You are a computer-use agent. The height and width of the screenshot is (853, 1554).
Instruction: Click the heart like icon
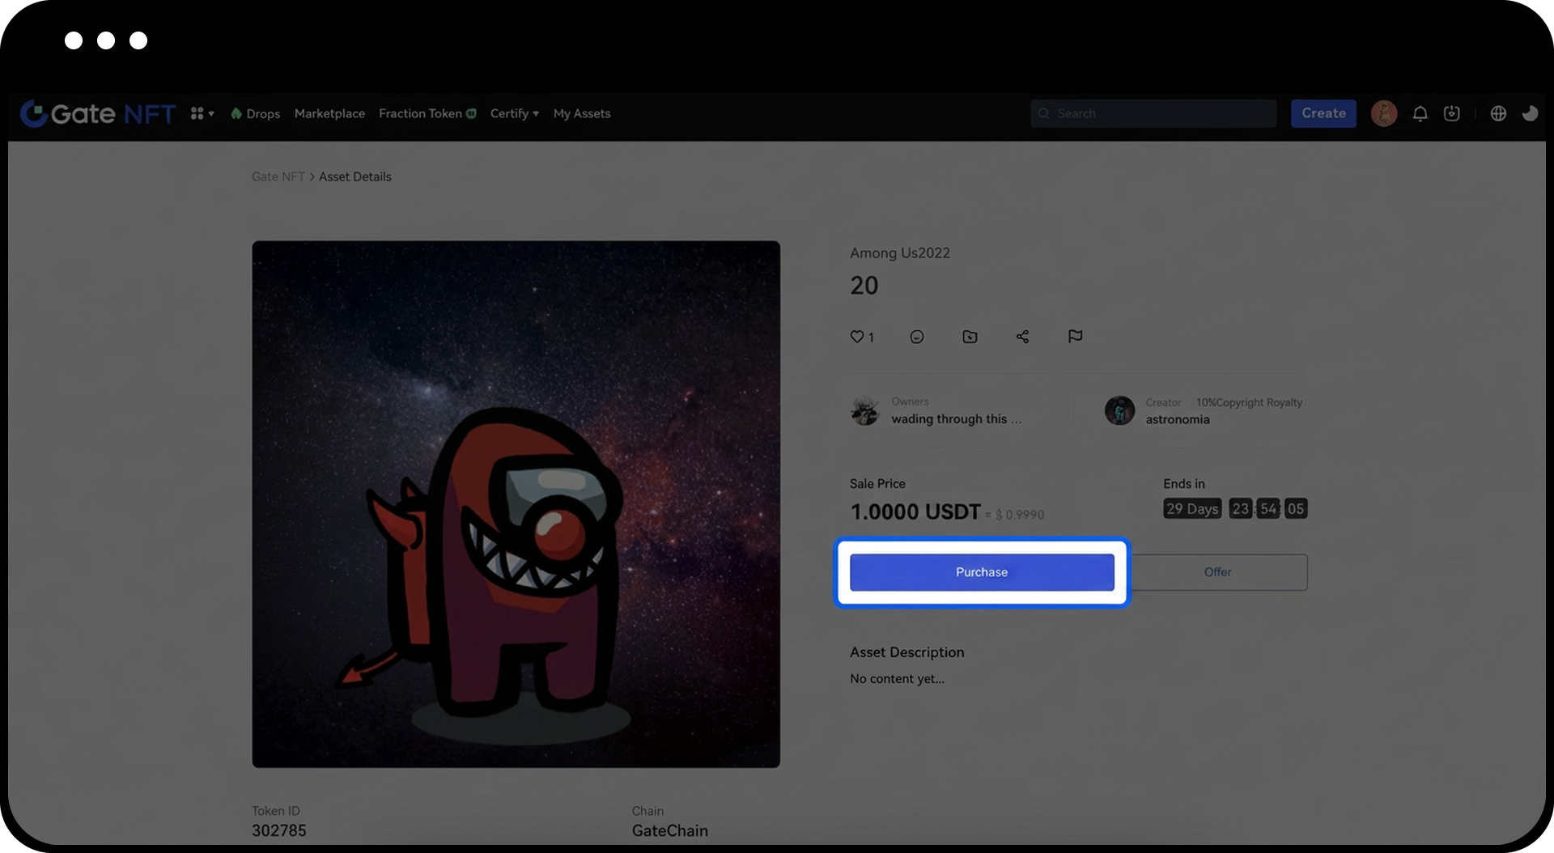tap(856, 337)
